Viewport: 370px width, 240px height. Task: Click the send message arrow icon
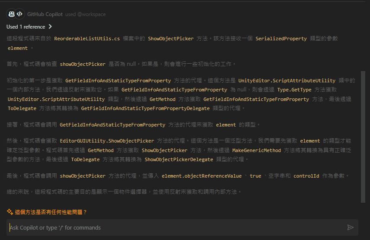351,227
